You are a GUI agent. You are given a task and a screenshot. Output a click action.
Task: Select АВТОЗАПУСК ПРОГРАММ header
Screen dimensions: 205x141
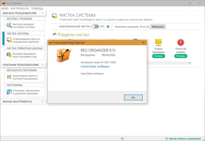pyautogui.click(x=24, y=70)
